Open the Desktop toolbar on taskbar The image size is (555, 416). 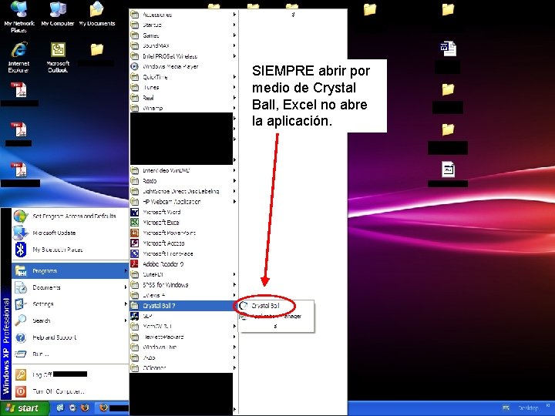528,408
